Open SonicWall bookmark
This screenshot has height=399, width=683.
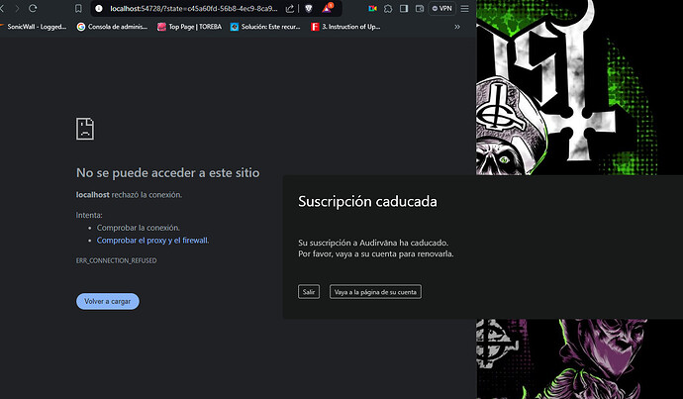click(34, 27)
